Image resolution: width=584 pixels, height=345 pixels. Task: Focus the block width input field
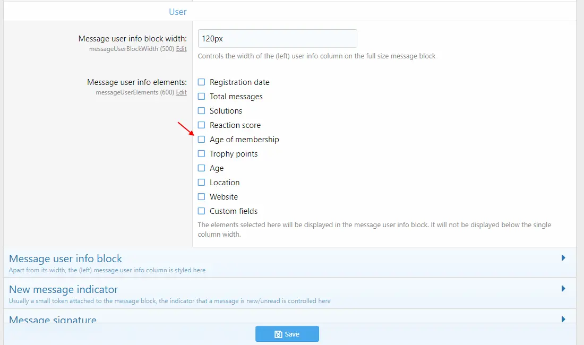[278, 38]
